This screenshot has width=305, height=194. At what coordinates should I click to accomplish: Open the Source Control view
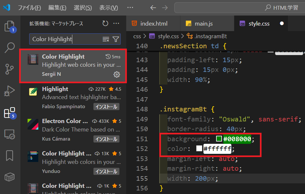pyautogui.click(x=9, y=69)
